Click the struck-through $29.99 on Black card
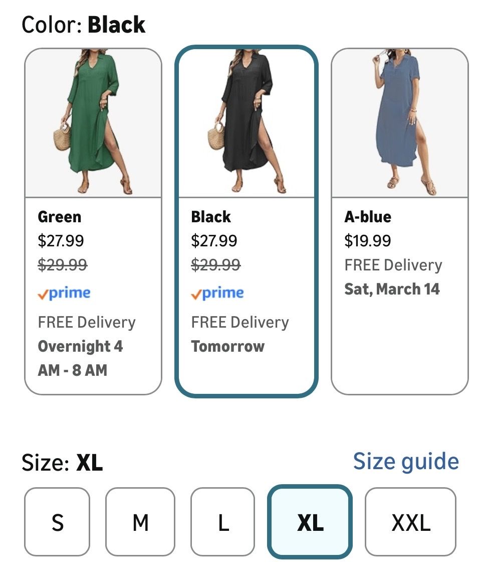 [x=215, y=264]
